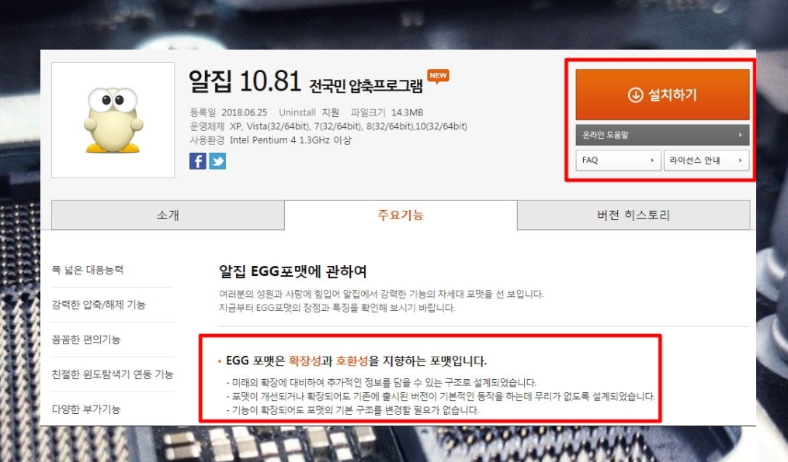The image size is (788, 462).
Task: Click the 알집 10.81 title text
Action: click(x=245, y=81)
